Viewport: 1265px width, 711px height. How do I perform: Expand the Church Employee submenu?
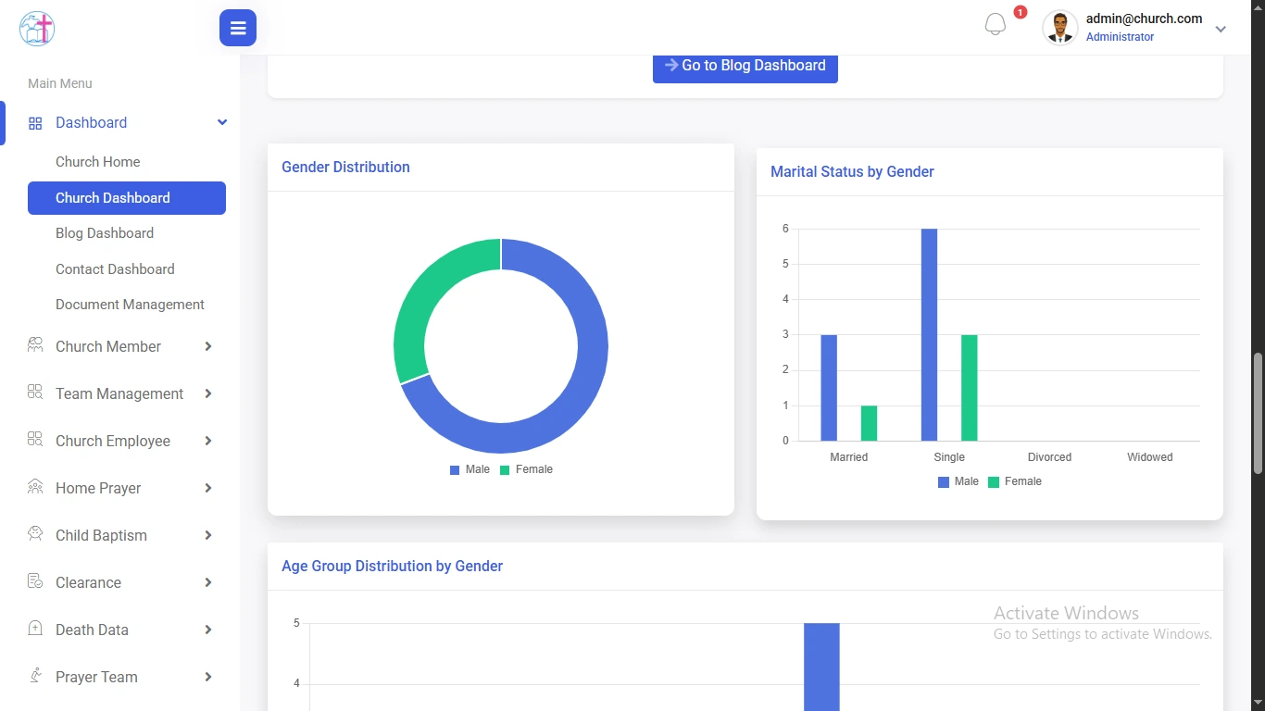[x=113, y=440]
